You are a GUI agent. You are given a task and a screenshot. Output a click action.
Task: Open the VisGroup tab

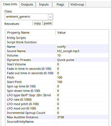[77, 4]
